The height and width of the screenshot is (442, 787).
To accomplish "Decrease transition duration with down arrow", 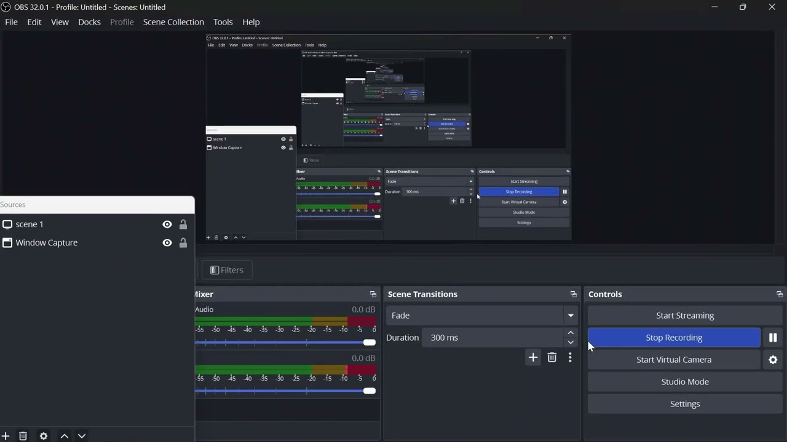I will [571, 343].
